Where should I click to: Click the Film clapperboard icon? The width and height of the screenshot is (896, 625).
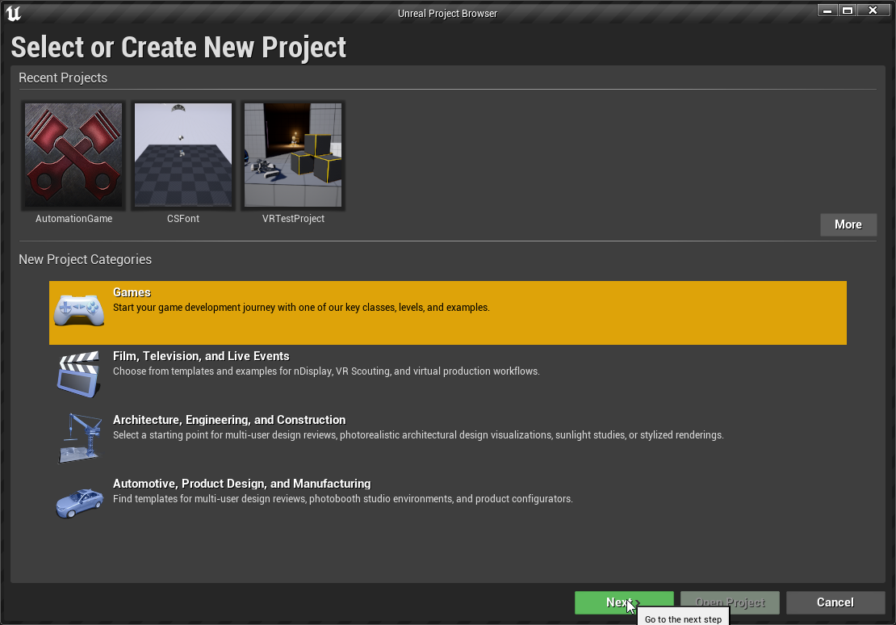click(x=79, y=375)
